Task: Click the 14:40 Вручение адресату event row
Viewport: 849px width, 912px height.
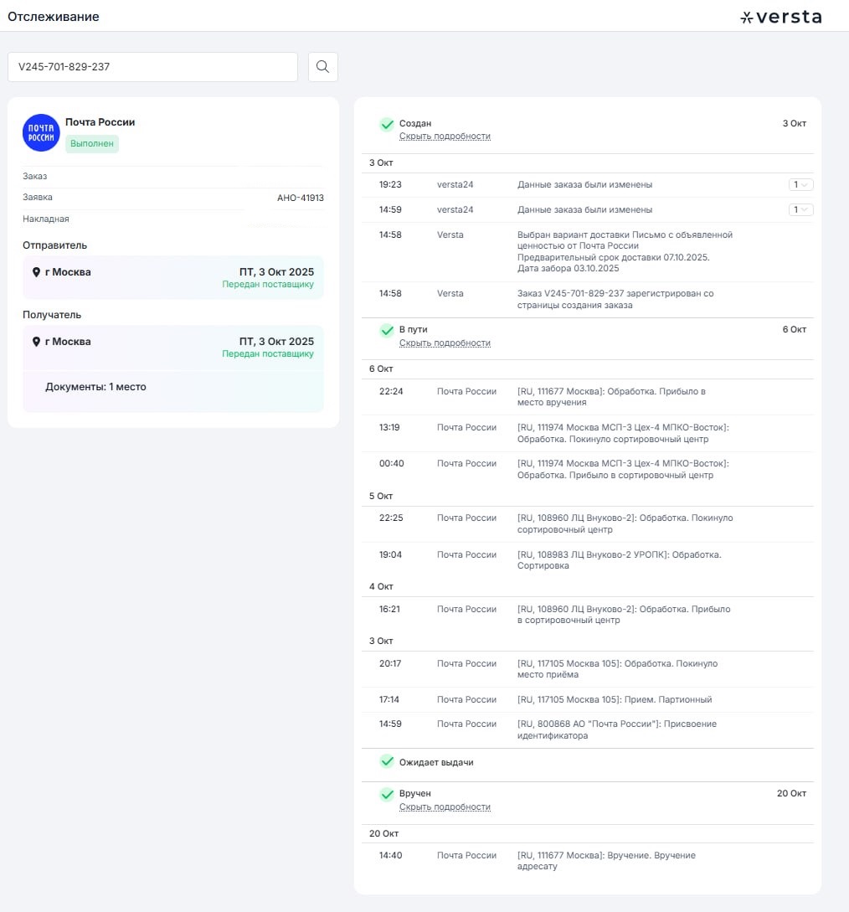Action: 586,861
